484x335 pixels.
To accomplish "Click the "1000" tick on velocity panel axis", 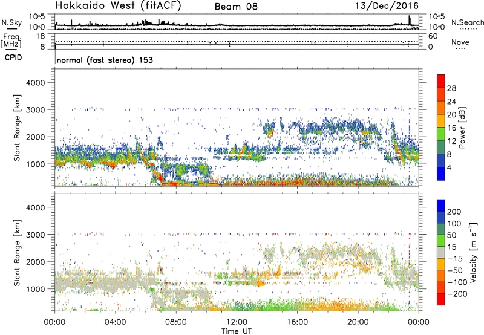I will click(36, 289).
